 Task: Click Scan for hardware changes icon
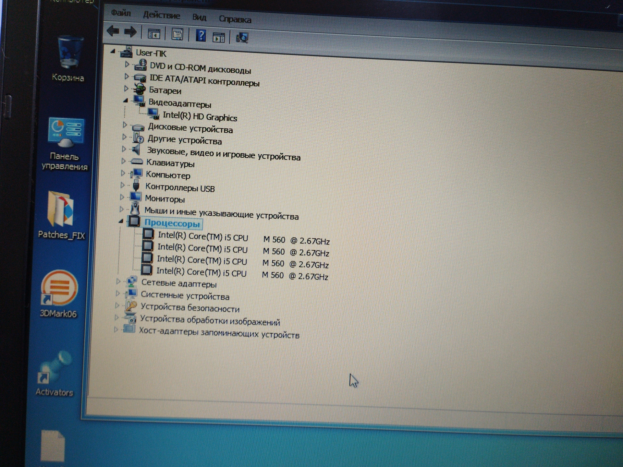click(242, 38)
